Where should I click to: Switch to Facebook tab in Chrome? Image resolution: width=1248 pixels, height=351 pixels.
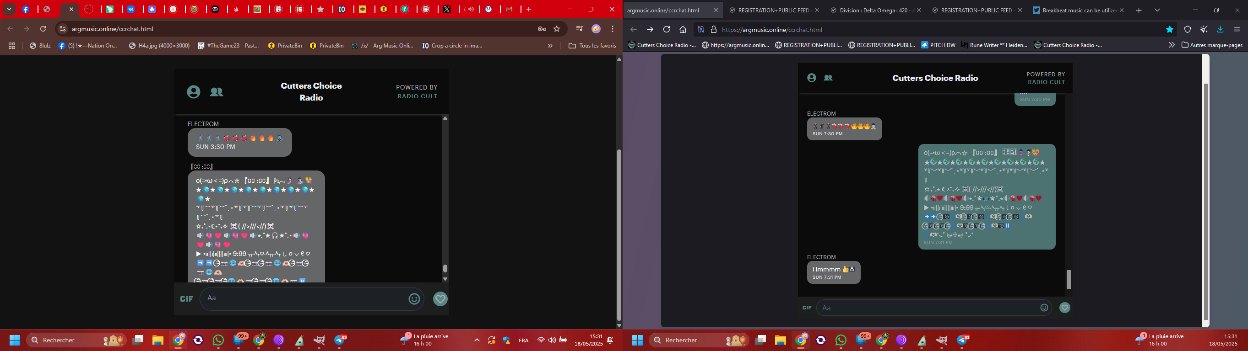pyautogui.click(x=26, y=9)
